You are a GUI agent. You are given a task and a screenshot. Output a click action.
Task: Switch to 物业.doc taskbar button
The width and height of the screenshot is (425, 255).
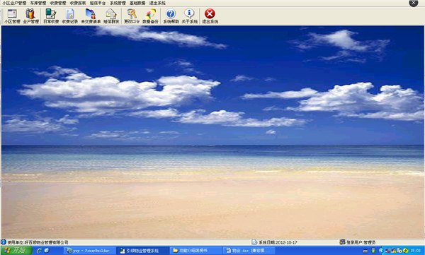[249, 251]
